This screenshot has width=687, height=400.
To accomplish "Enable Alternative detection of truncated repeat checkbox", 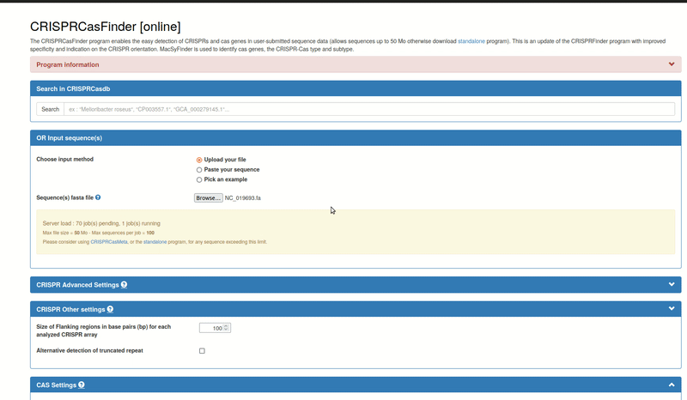I will [202, 351].
